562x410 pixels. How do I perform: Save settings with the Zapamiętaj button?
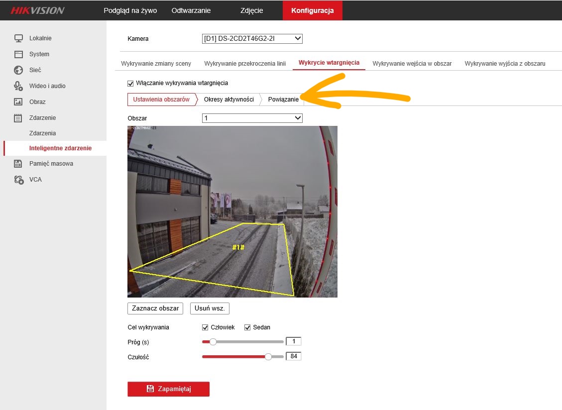[168, 389]
